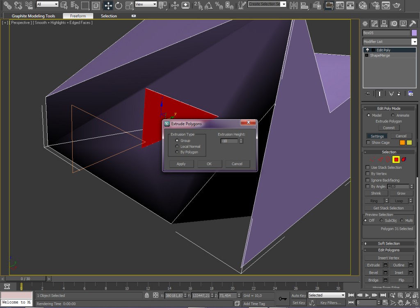Screen dimensions: 420x308
Task: Switch to the Freeform ribbon tab
Action: coord(78,16)
